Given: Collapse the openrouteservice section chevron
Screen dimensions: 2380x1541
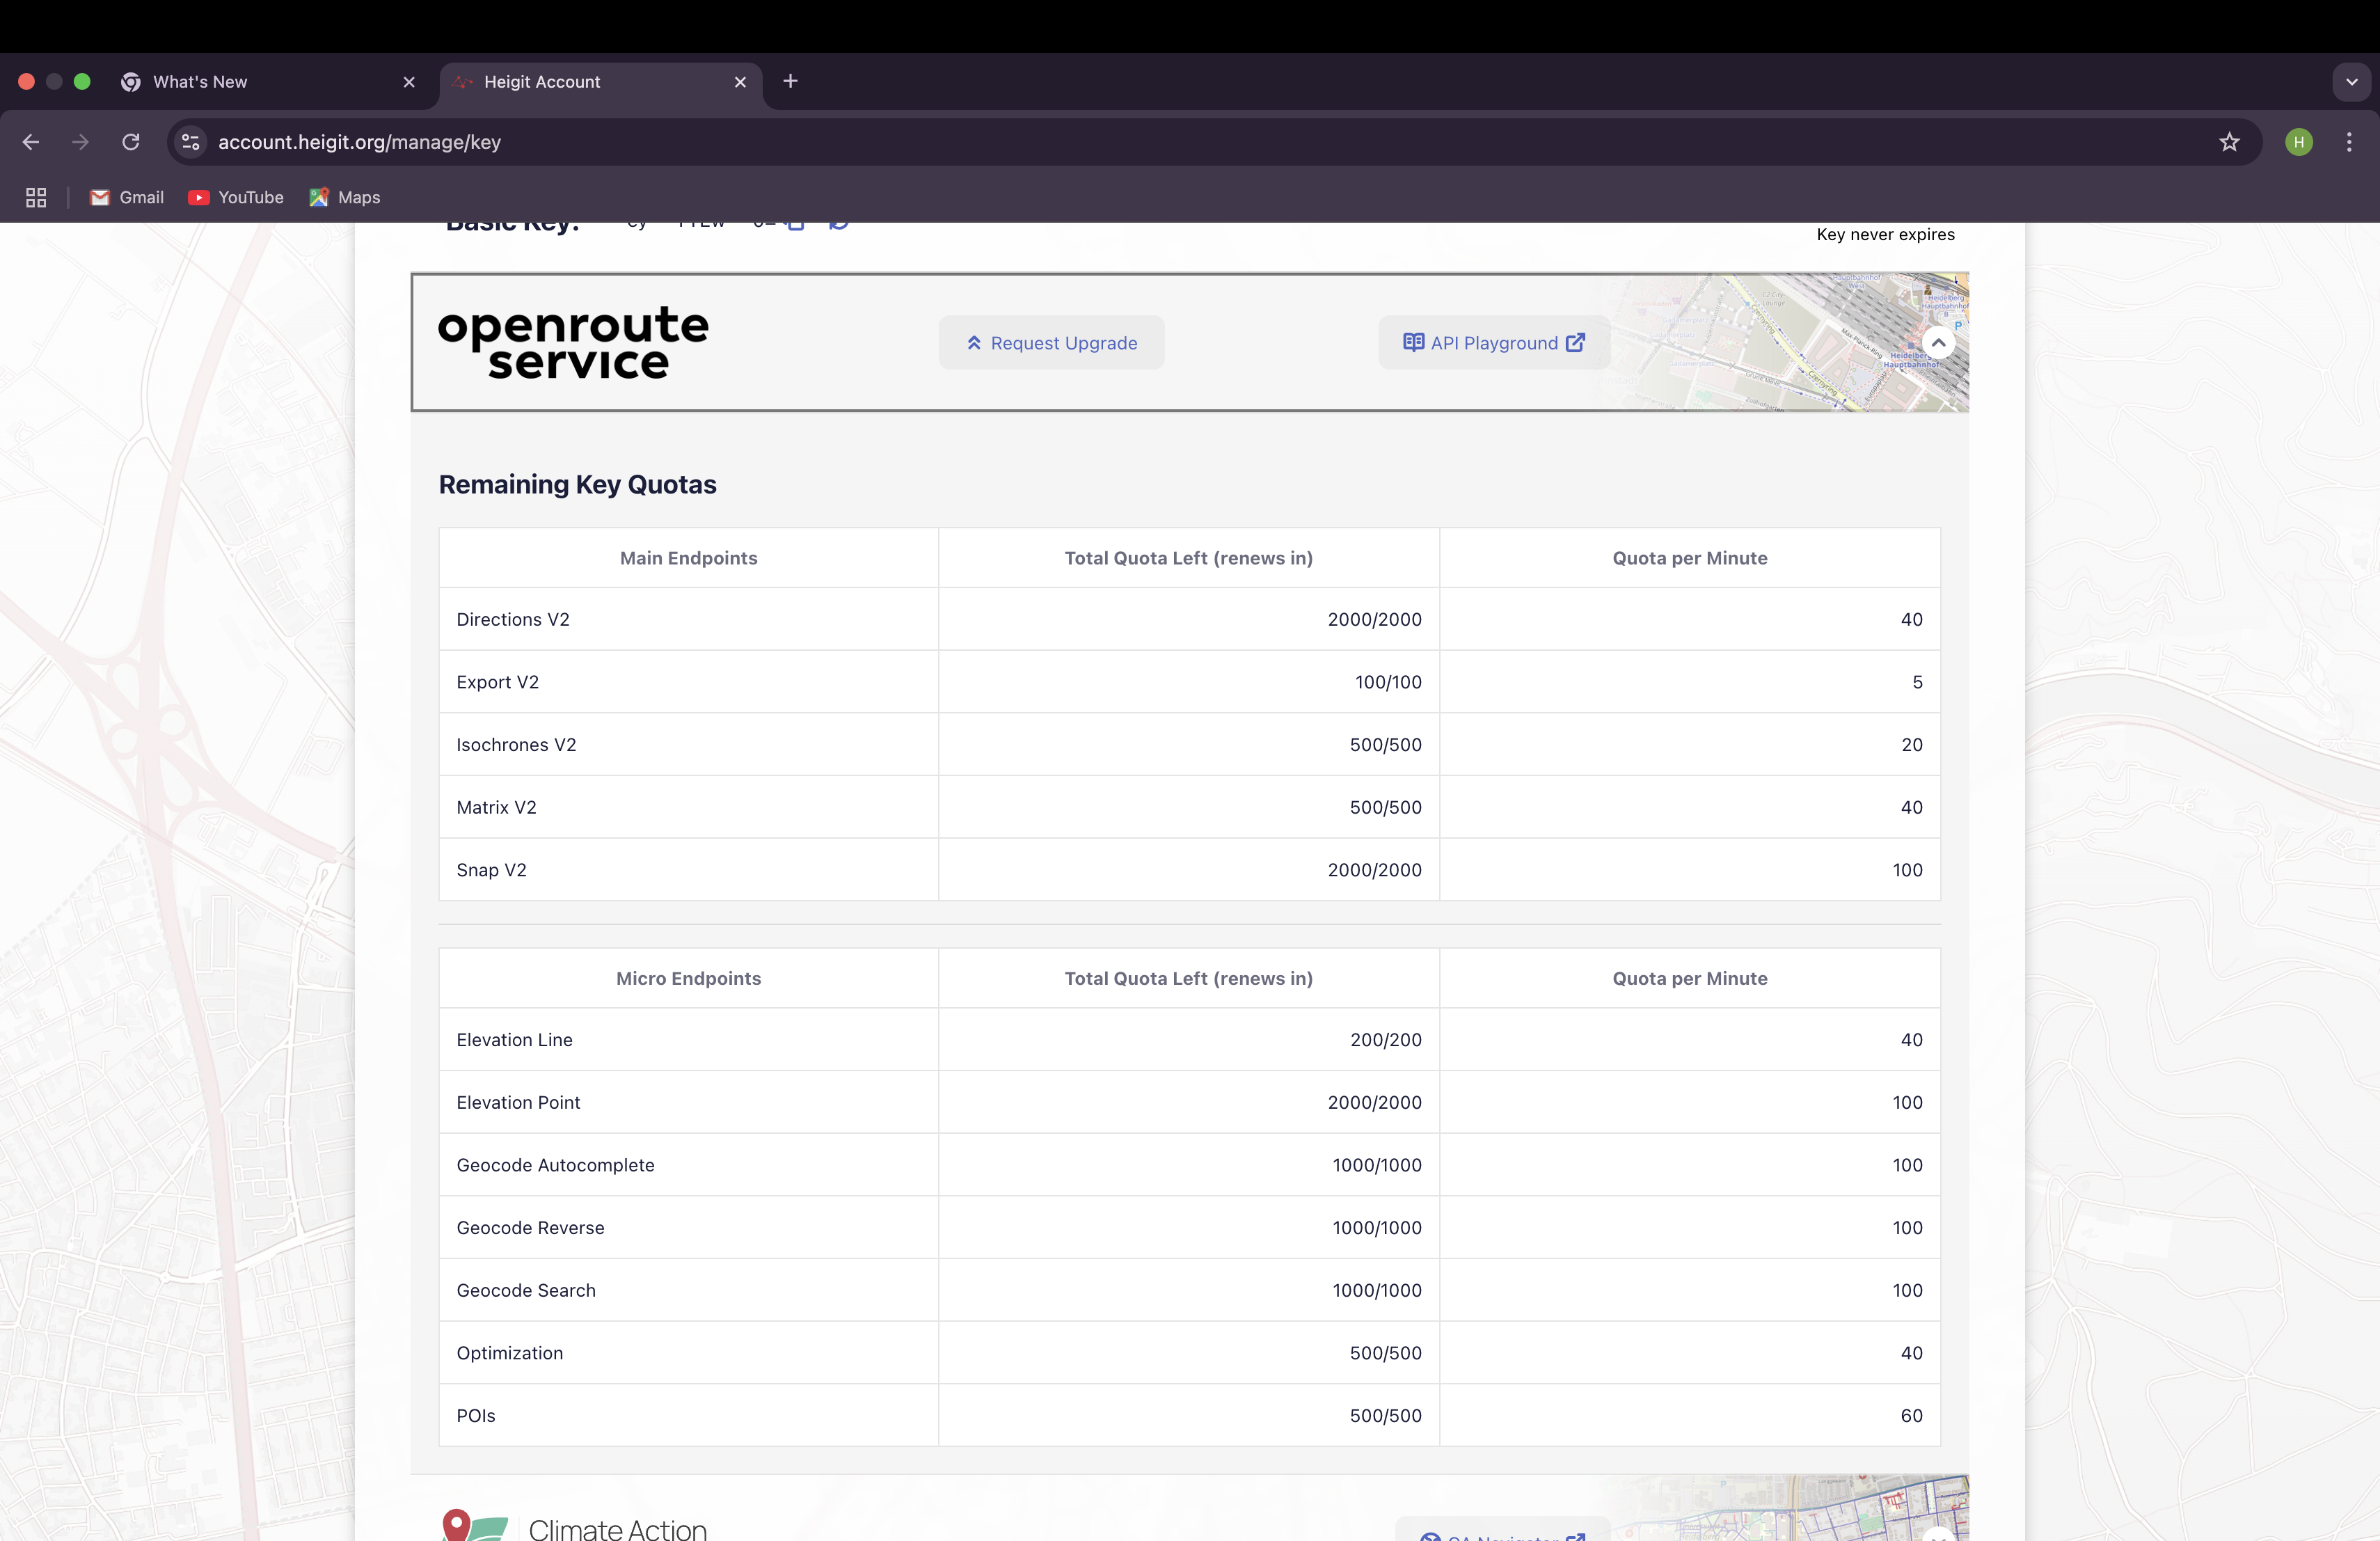Looking at the screenshot, I should (1937, 343).
